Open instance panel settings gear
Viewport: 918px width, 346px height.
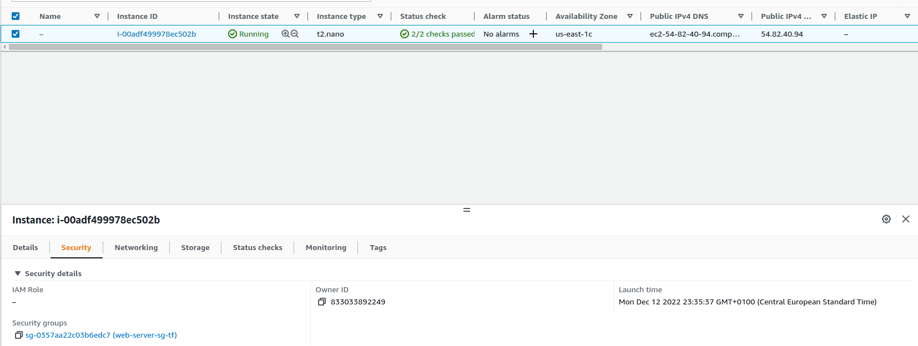coord(886,219)
